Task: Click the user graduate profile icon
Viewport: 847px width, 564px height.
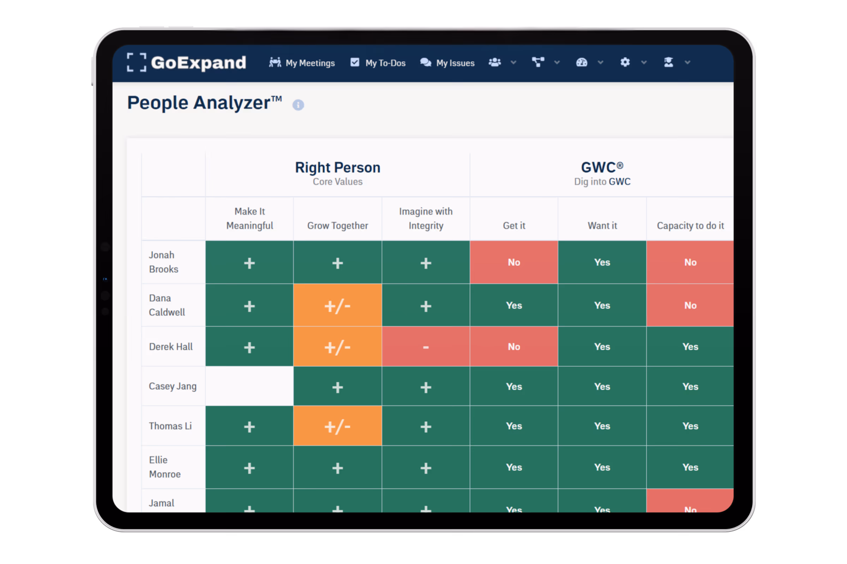Action: (x=668, y=62)
